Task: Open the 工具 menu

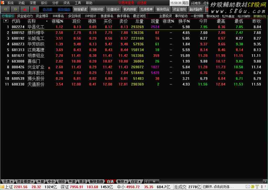Action: (78, 3)
